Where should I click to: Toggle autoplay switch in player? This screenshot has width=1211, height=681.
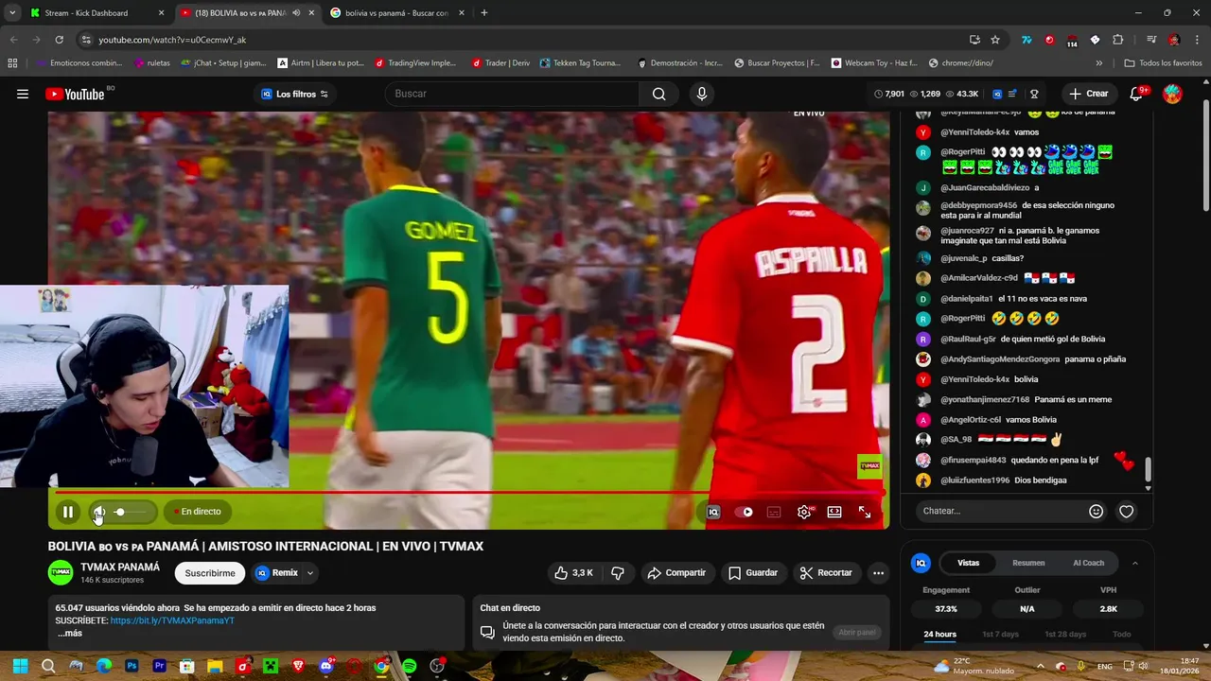[744, 512]
